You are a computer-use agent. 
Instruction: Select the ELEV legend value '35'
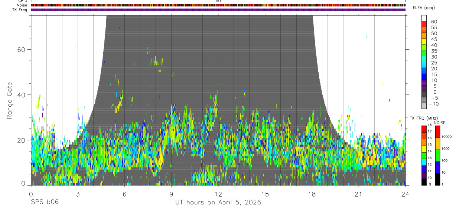click(x=434, y=51)
